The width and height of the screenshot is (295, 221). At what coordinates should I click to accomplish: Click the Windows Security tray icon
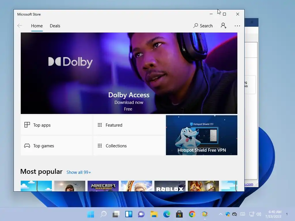pyautogui.click(x=228, y=214)
